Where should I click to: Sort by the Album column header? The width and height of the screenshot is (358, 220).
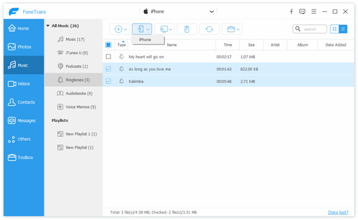click(x=303, y=45)
